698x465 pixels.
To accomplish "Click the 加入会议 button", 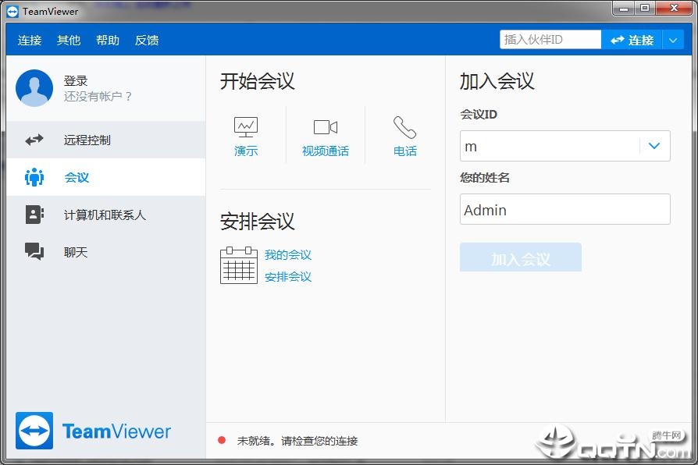I will pos(521,257).
